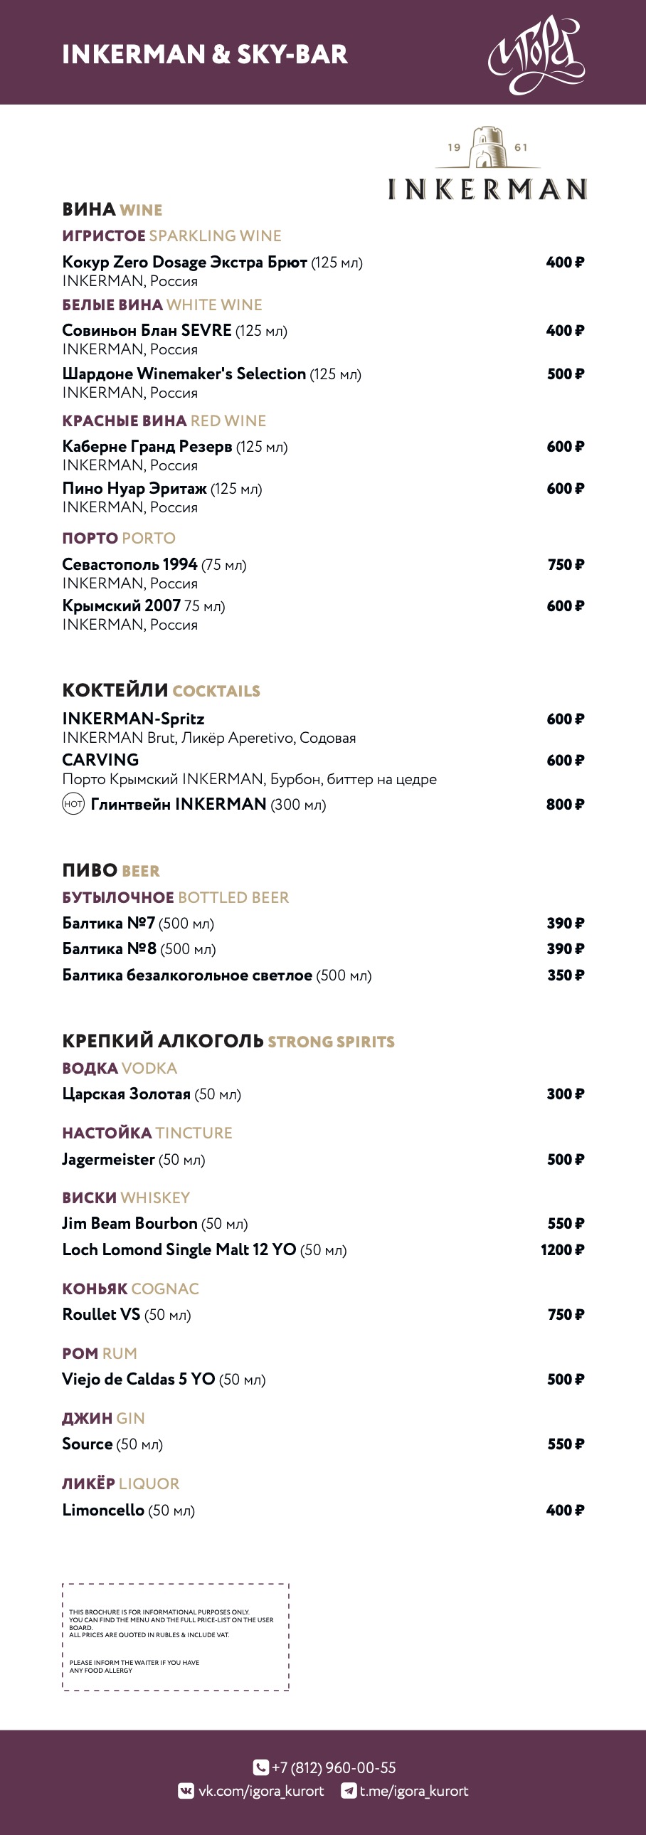Click the Limoncello liquor item
Image resolution: width=646 pixels, height=1835 pixels.
point(103,1509)
